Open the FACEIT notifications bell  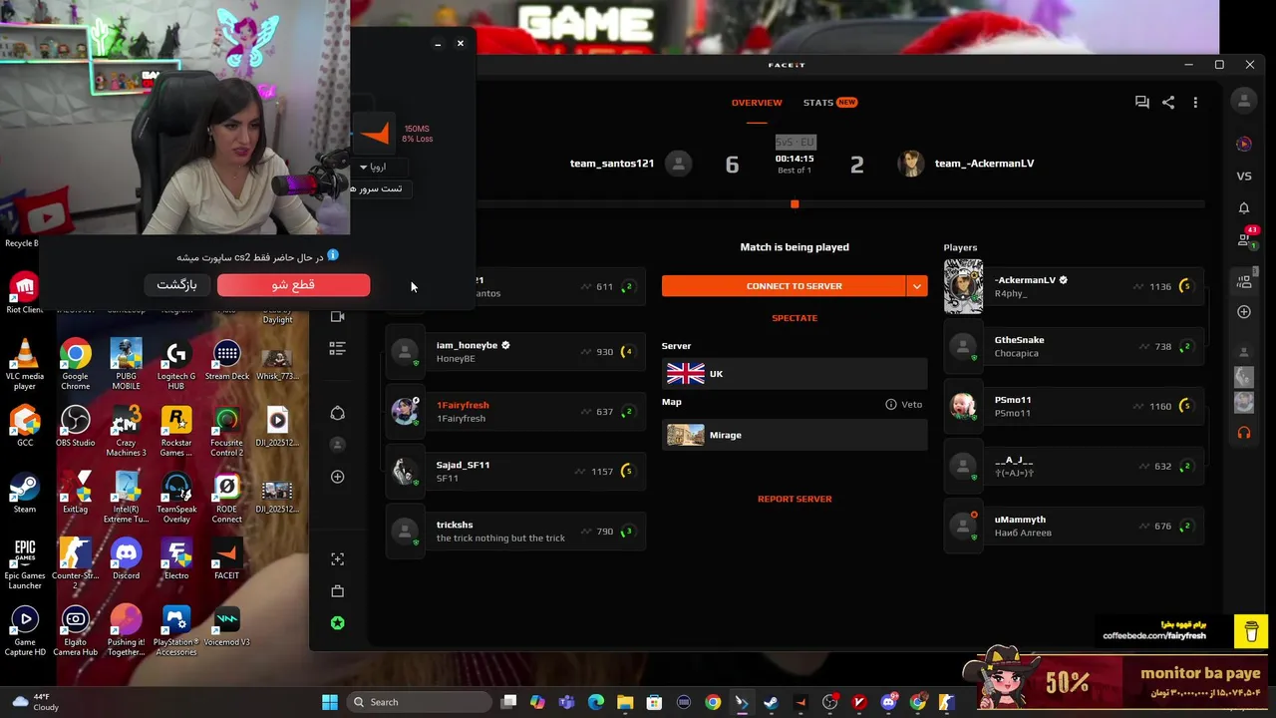coord(1244,207)
